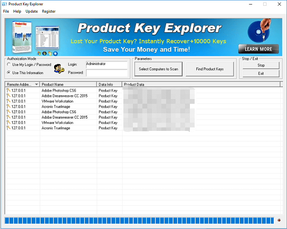Click the key icon beside first Adobe Photoshop CS6 row
Image resolution: width=287 pixels, height=229 pixels.
tap(8, 90)
